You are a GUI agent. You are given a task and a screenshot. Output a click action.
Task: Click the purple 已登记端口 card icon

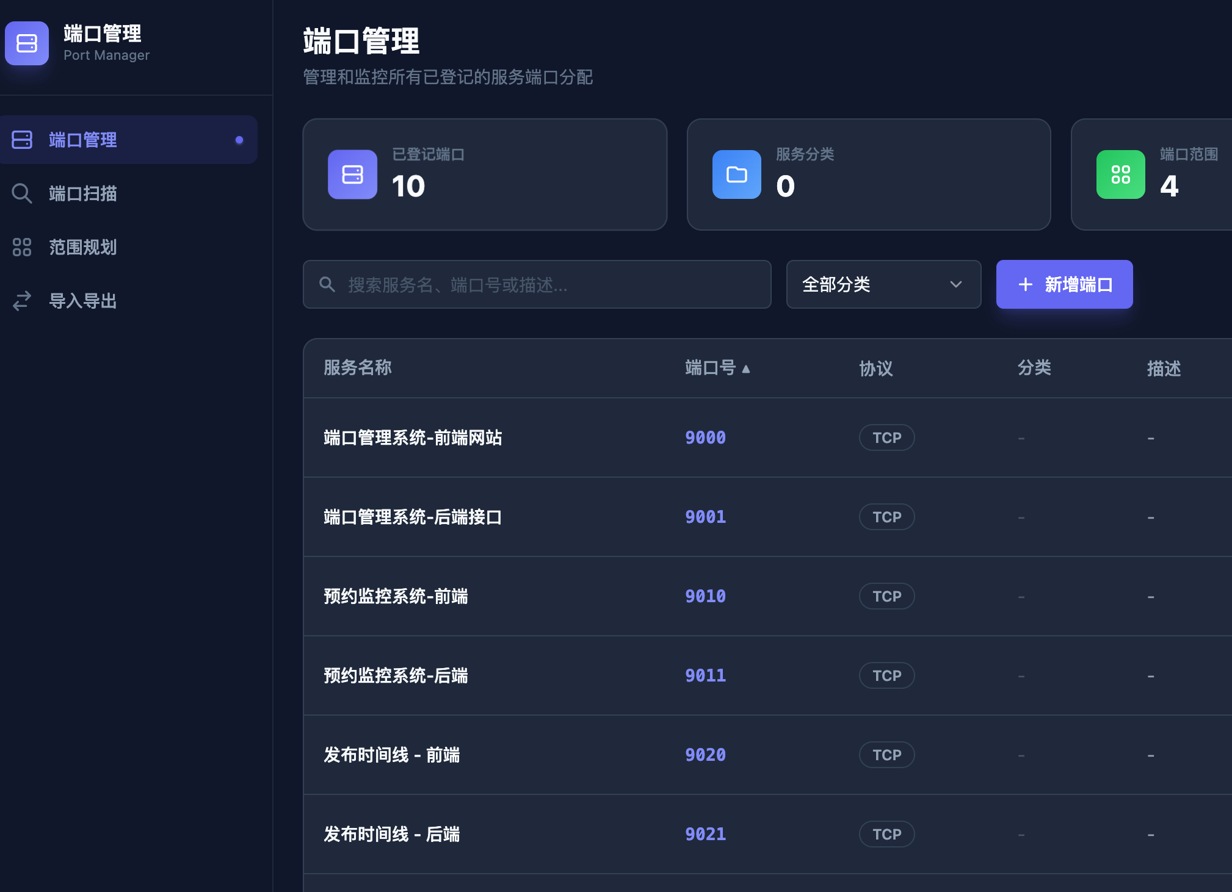tap(352, 174)
